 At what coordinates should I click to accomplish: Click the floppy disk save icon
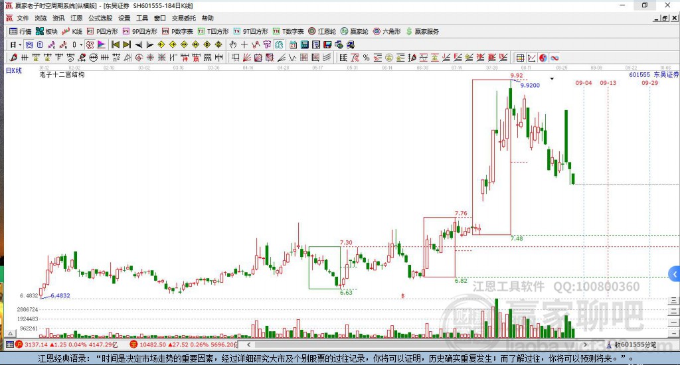click(327, 44)
